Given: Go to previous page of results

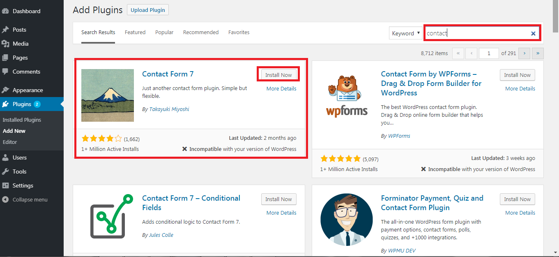Looking at the screenshot, I should click(472, 53).
